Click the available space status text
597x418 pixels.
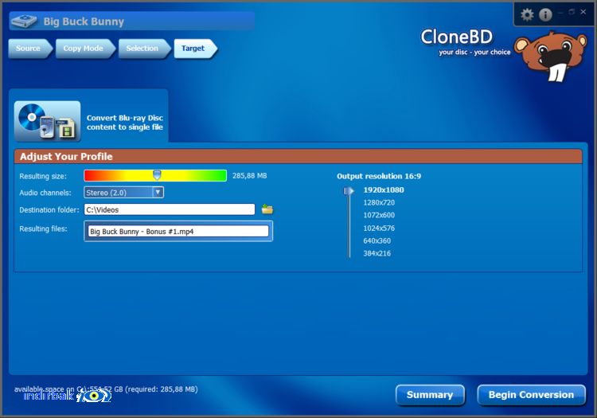click(x=106, y=389)
